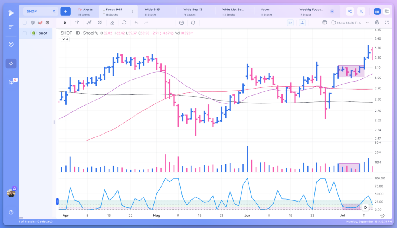Open chart settings gear
This screenshot has width=397, height=228.
coord(376,23)
